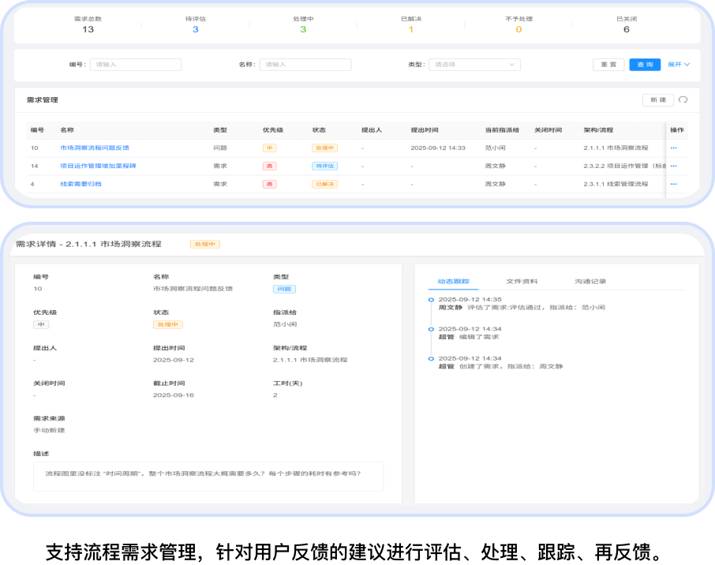Open the actions menu for row 14
This screenshot has width=715, height=565.
(673, 166)
